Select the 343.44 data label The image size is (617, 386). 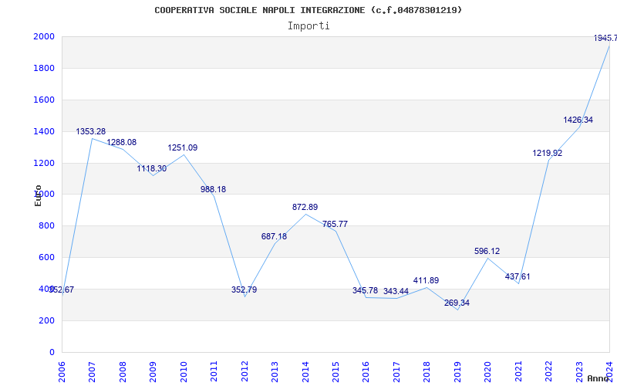tap(396, 292)
